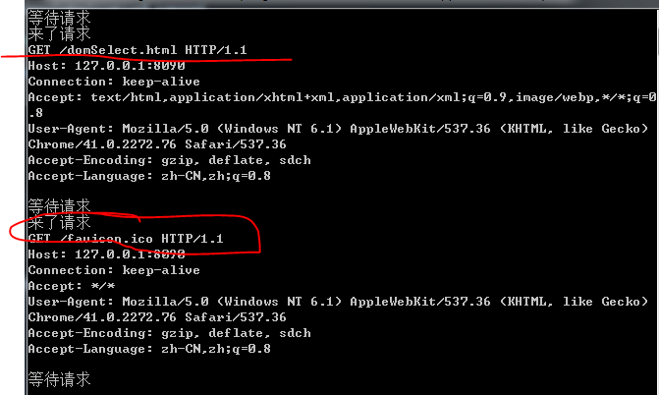Click the final 等待请求 line at the bottom of the console
660x395 pixels.
(x=59, y=379)
